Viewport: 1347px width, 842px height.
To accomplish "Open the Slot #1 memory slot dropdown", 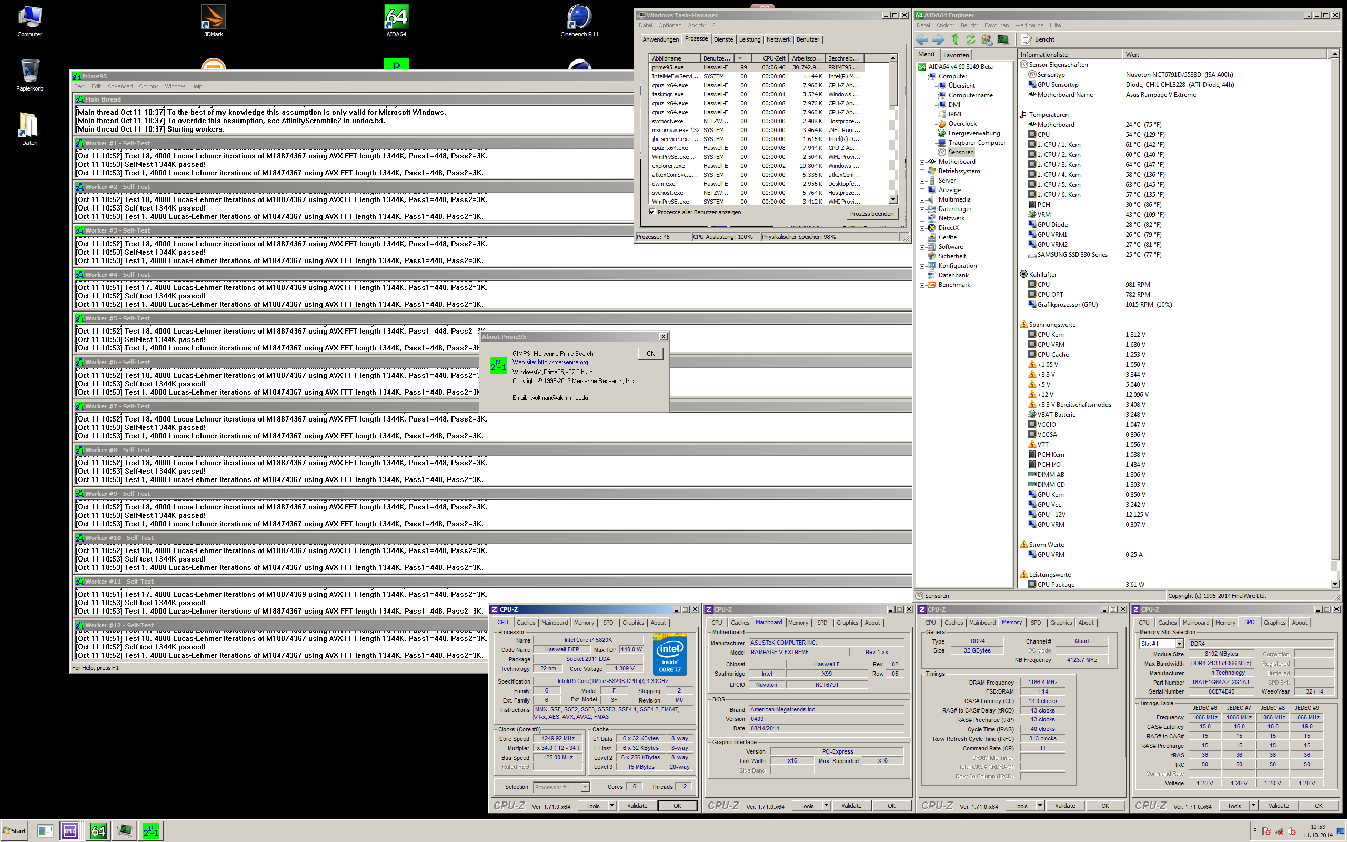I will [1179, 644].
